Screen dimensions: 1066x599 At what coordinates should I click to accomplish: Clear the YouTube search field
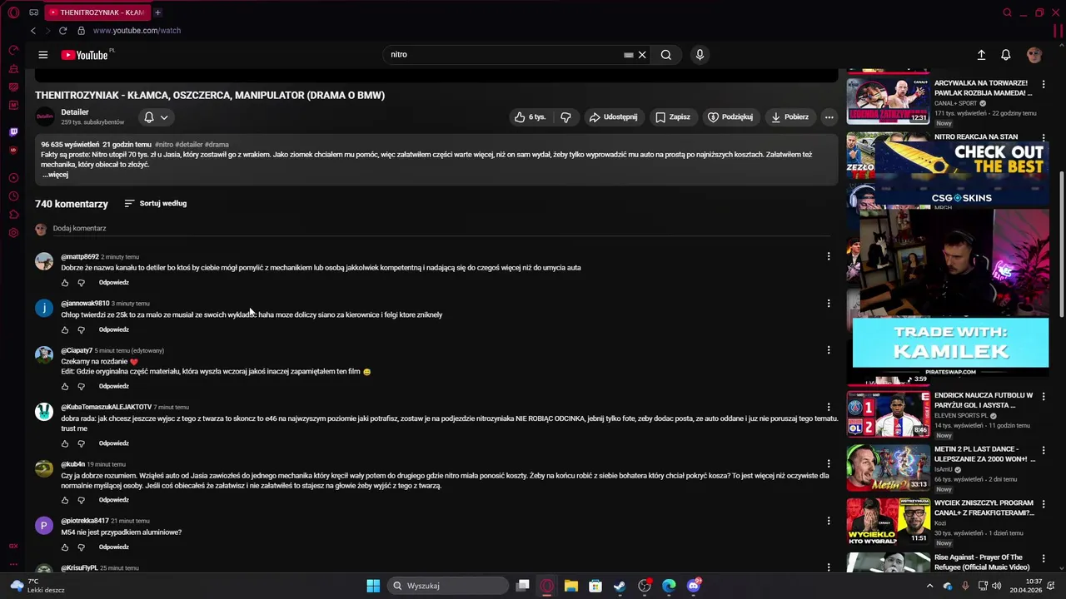(642, 55)
